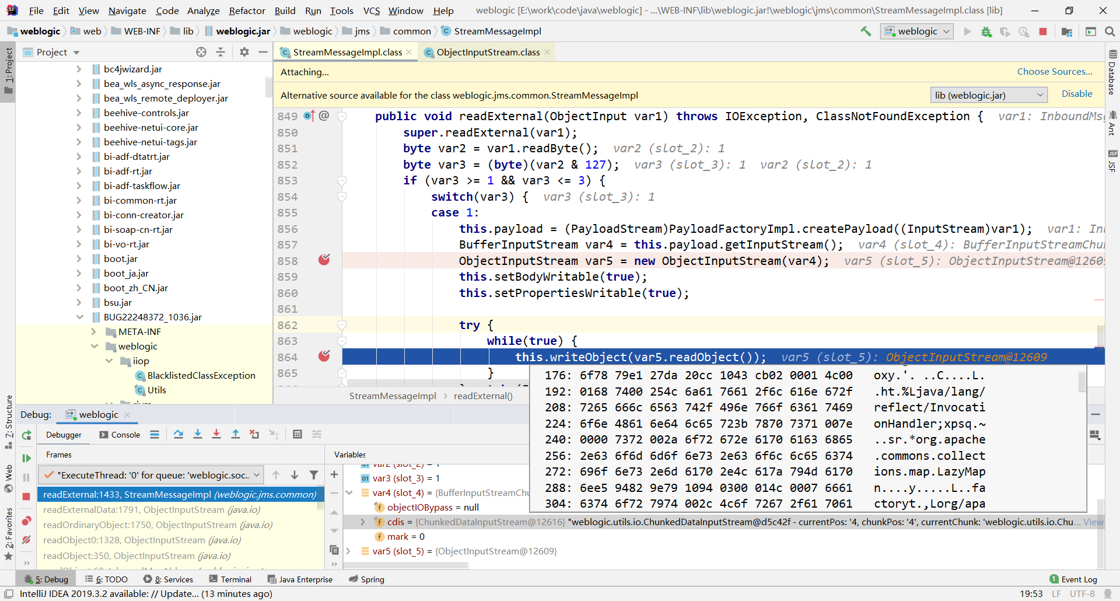Image resolution: width=1120 pixels, height=601 pixels.
Task: Click Drop Frame icon
Action: point(254,434)
